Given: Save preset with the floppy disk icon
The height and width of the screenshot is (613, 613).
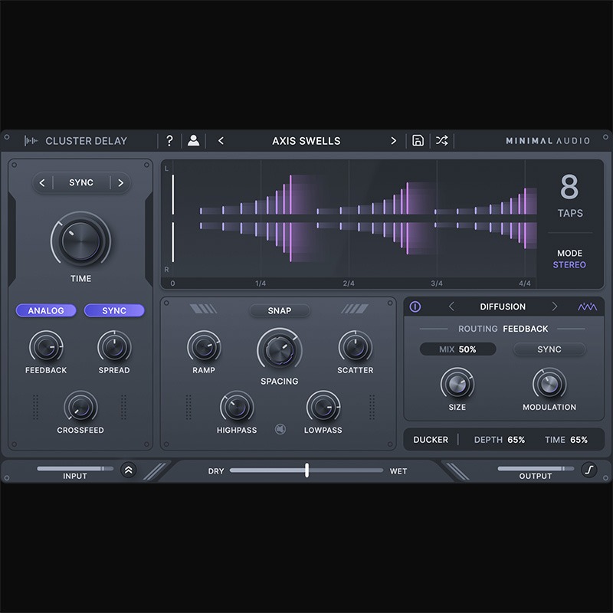Looking at the screenshot, I should pyautogui.click(x=418, y=140).
